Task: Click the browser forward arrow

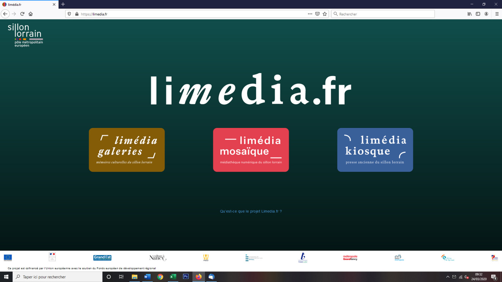Action: tap(14, 14)
